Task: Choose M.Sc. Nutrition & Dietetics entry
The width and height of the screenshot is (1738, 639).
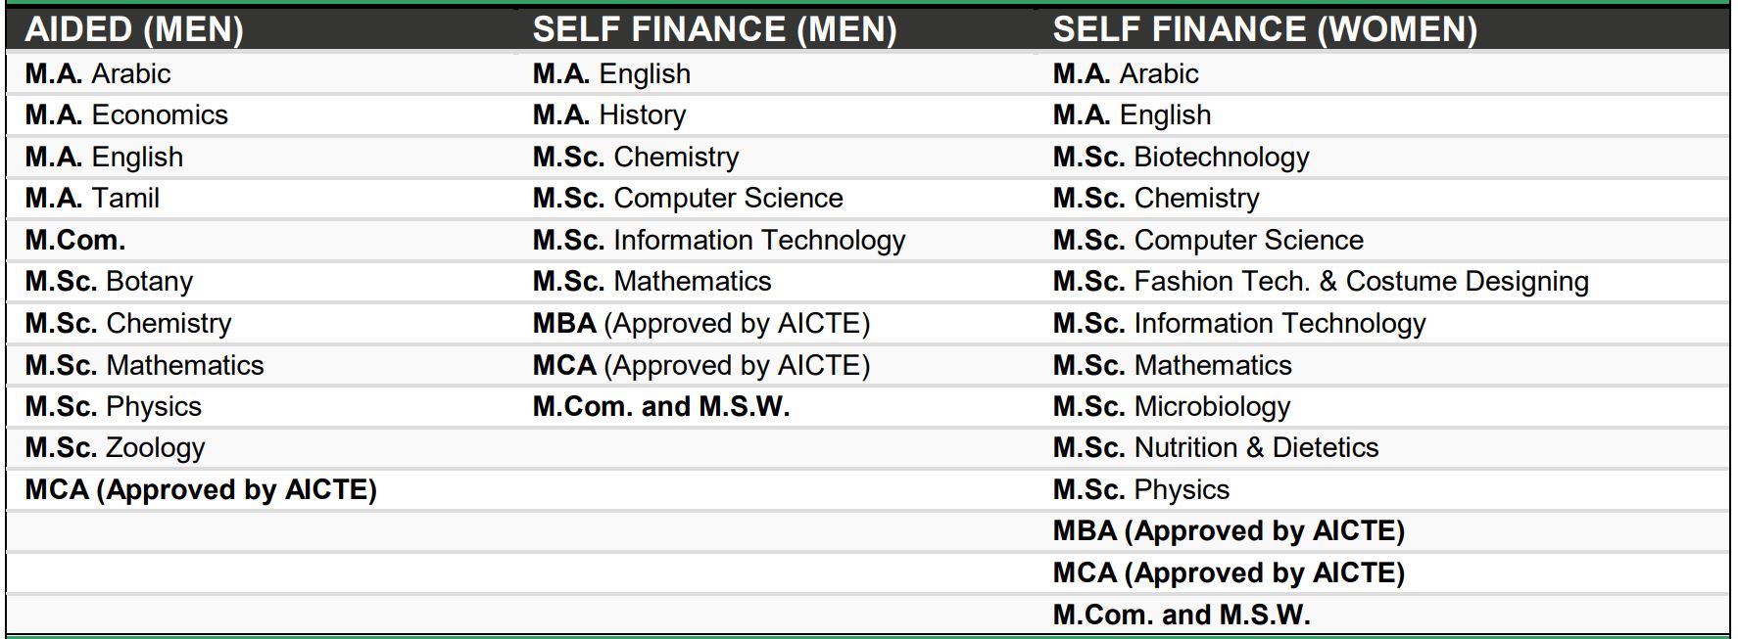Action: point(1216,447)
